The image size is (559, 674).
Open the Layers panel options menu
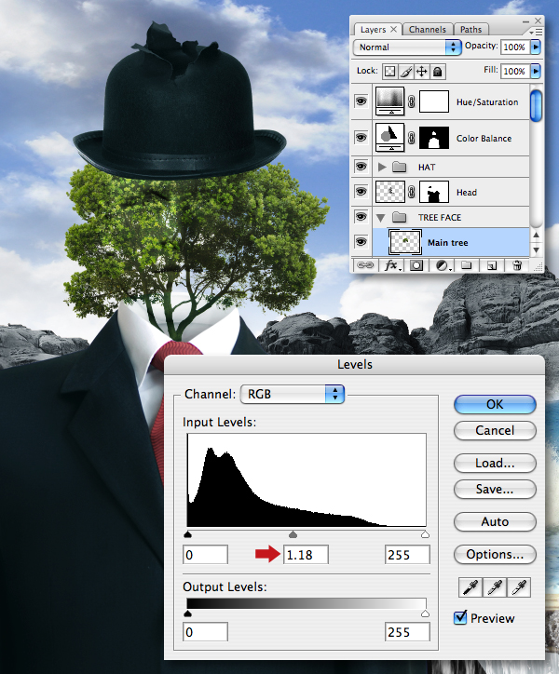tap(536, 32)
